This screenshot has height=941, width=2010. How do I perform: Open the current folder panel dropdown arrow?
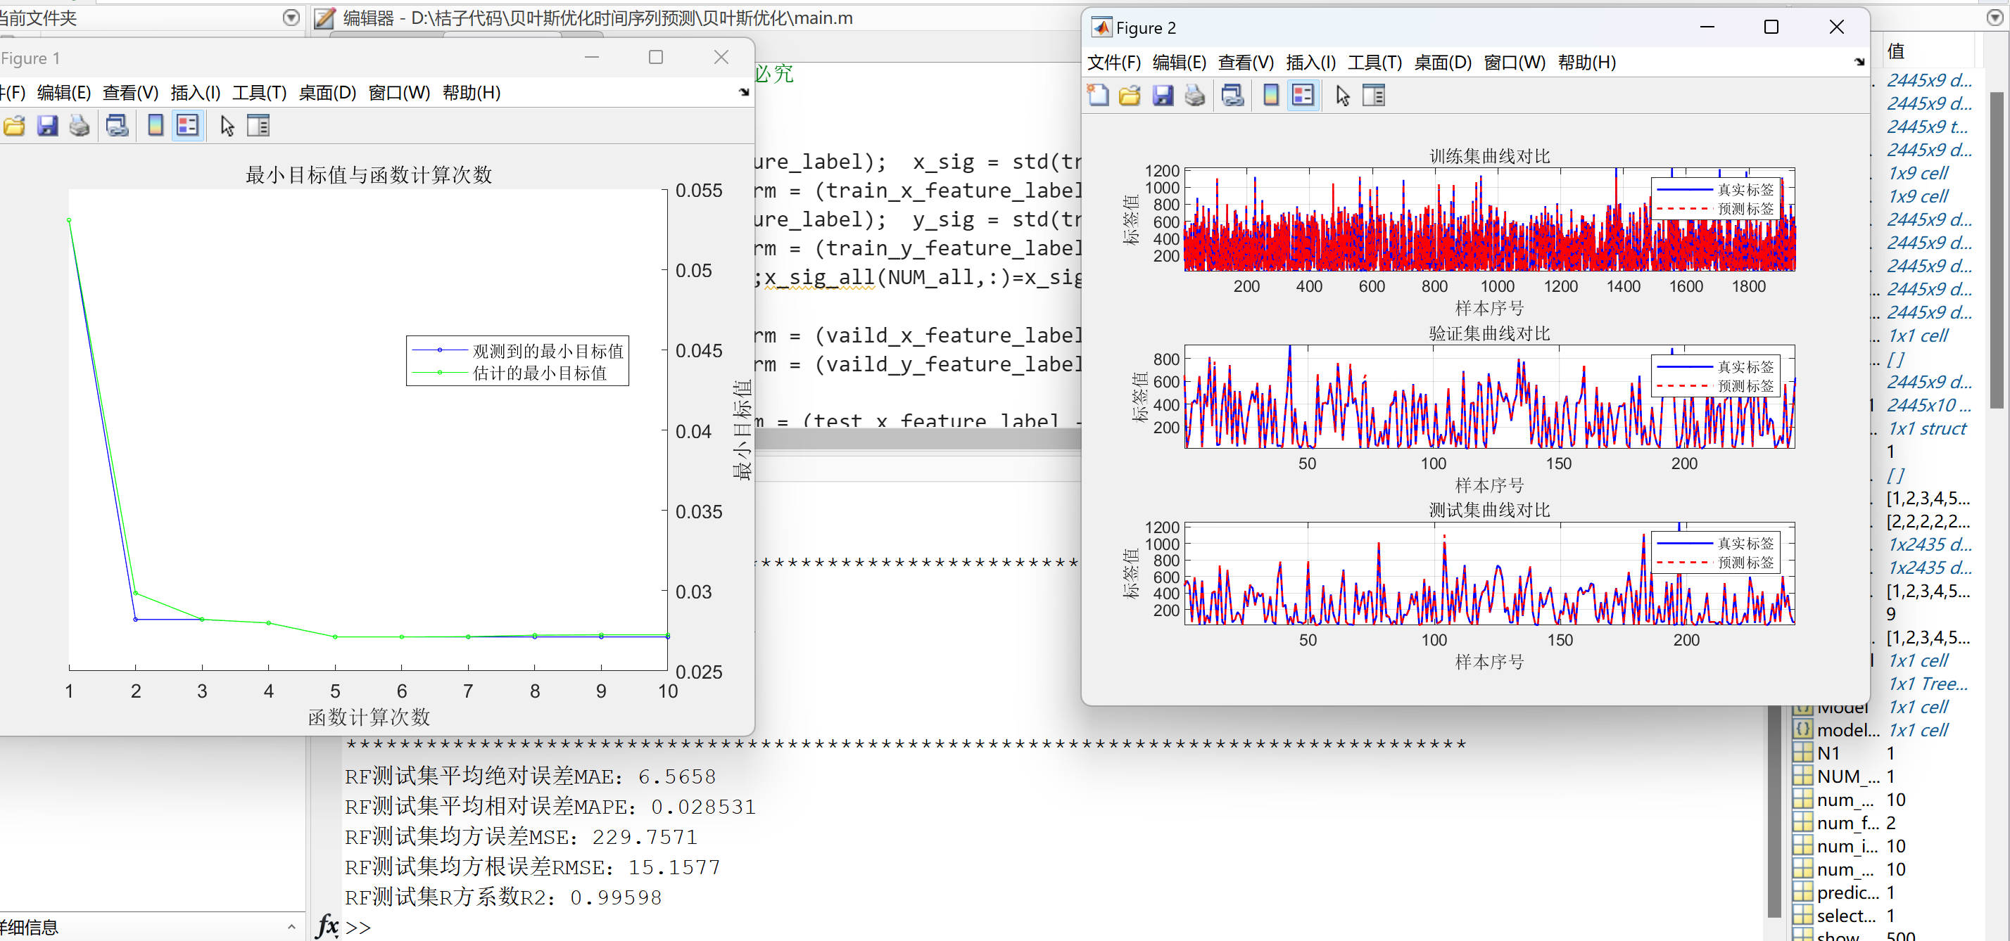click(x=291, y=17)
